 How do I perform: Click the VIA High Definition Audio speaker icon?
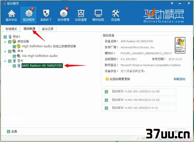(x=19, y=56)
